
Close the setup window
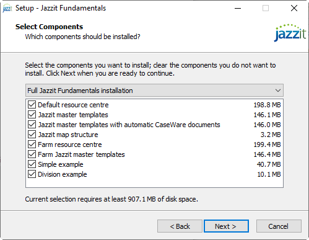pos(294,8)
